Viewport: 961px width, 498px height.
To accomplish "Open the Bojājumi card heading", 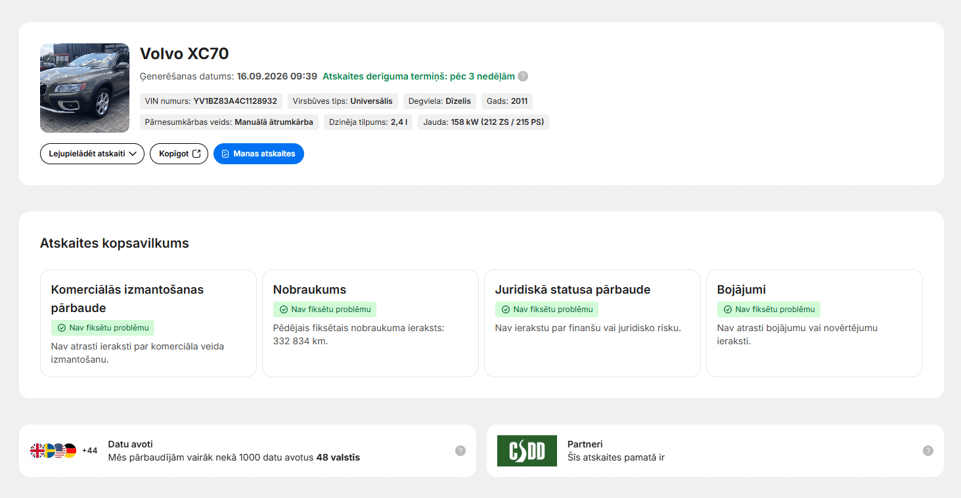I will (742, 290).
